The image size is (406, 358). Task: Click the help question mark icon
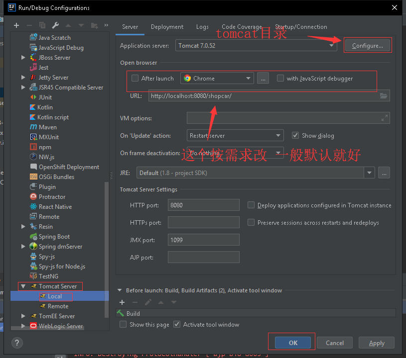point(17,343)
